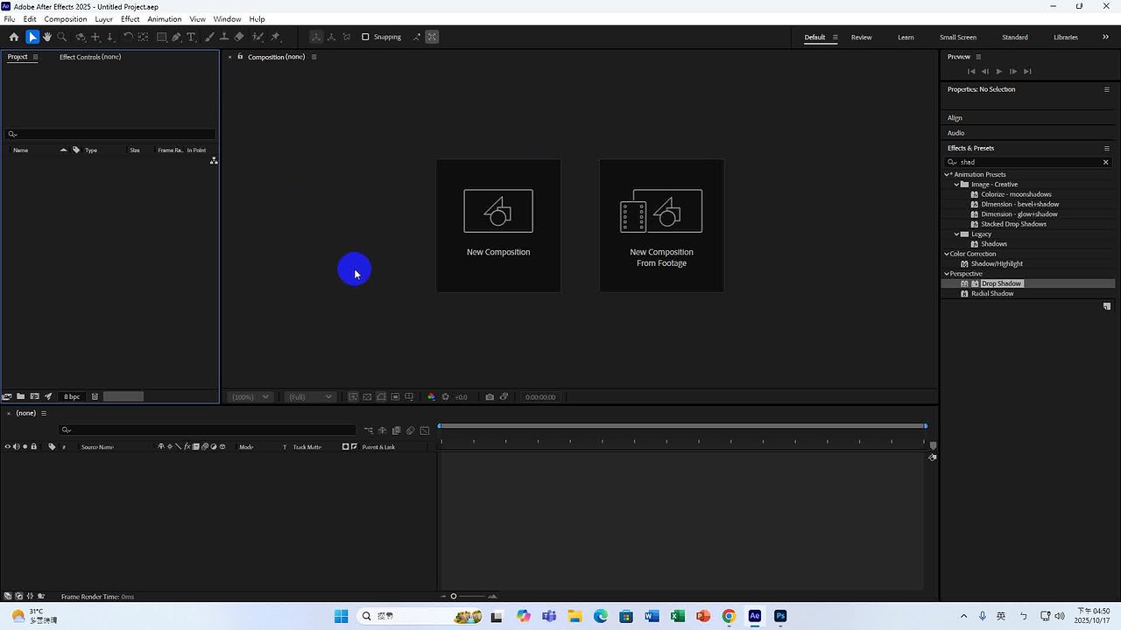Screen dimensions: 1121x630
Task: Select the Roto Brush tool
Action: pos(257,37)
